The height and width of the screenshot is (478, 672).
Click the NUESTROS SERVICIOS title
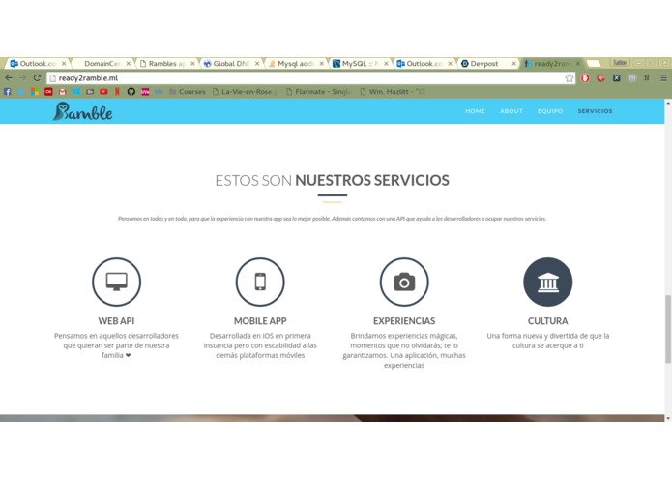(x=372, y=181)
